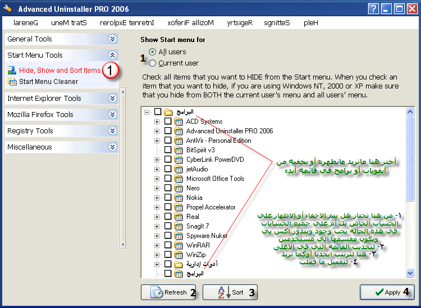The image size is (421, 308).
Task: Collapse the Start Menu Tools section
Action: 112,55
